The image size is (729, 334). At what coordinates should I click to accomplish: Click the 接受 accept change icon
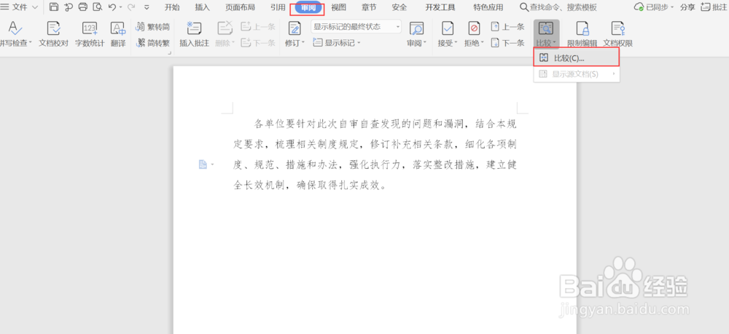coord(448,29)
